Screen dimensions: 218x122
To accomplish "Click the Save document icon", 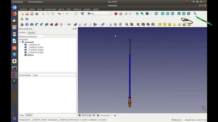I will pyautogui.click(x=32, y=14).
